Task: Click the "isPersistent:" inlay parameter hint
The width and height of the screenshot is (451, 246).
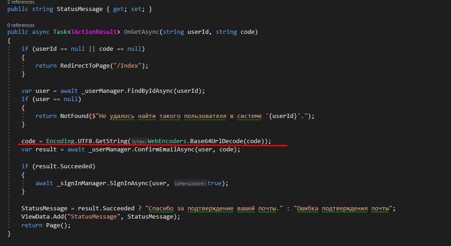Action: (190, 183)
